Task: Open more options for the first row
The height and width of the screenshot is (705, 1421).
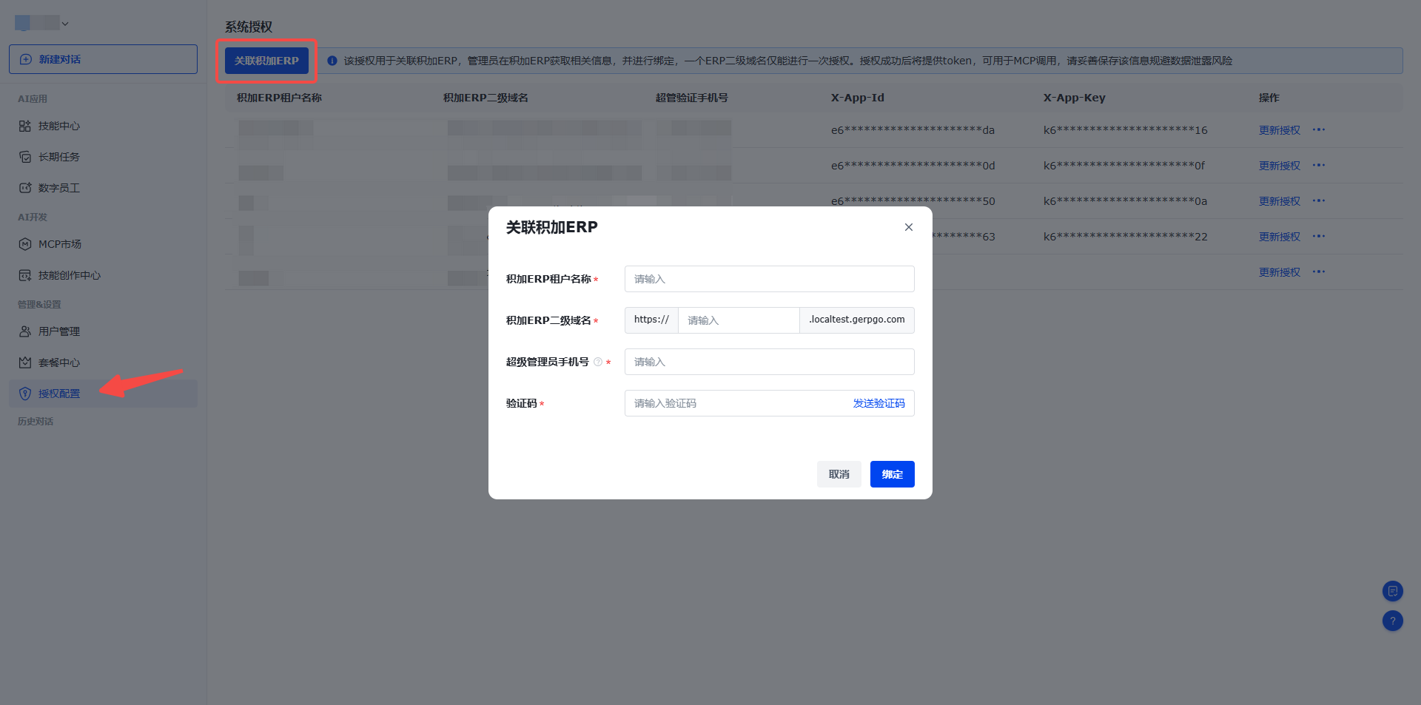Action: (x=1319, y=129)
